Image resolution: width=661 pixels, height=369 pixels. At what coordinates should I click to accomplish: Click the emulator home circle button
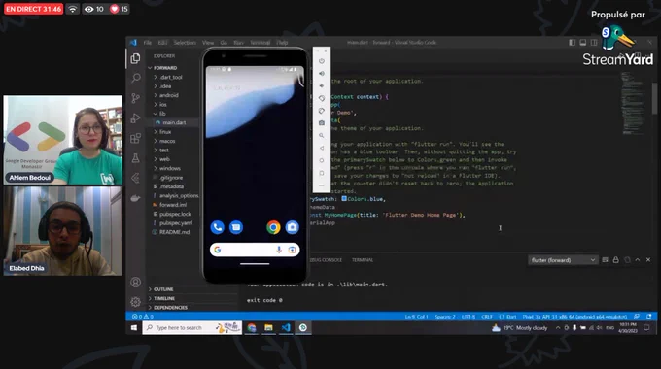(322, 160)
